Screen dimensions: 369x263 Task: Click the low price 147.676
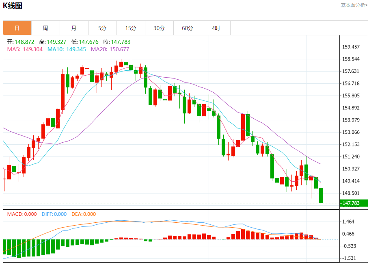[x=88, y=42]
